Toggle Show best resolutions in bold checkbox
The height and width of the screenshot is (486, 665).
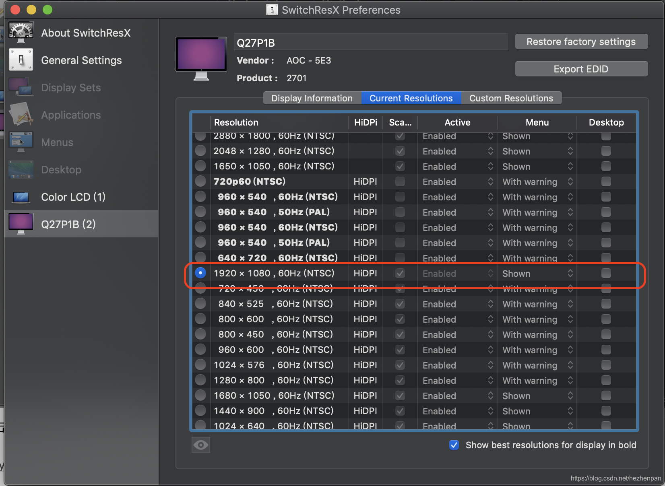pos(454,445)
